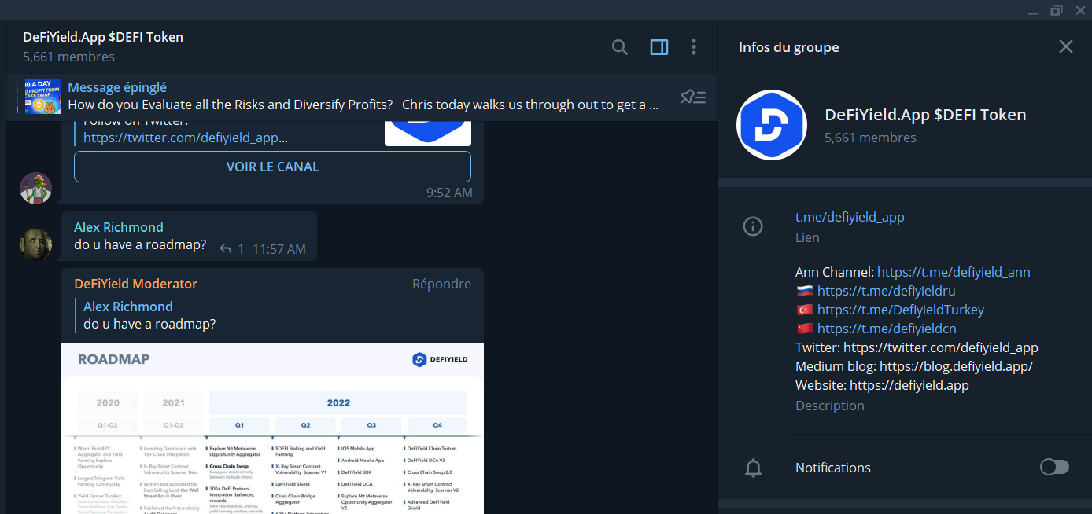This screenshot has width=1092, height=514.
Task: Open the twitter.com/defiyield_app link in chat
Action: 185,138
